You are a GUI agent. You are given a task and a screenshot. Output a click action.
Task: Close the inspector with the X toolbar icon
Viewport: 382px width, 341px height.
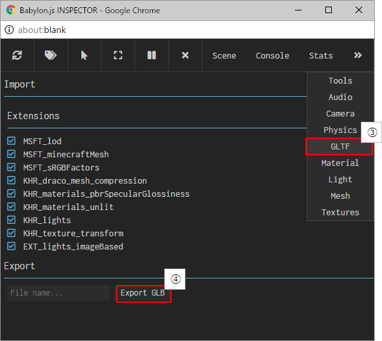185,55
